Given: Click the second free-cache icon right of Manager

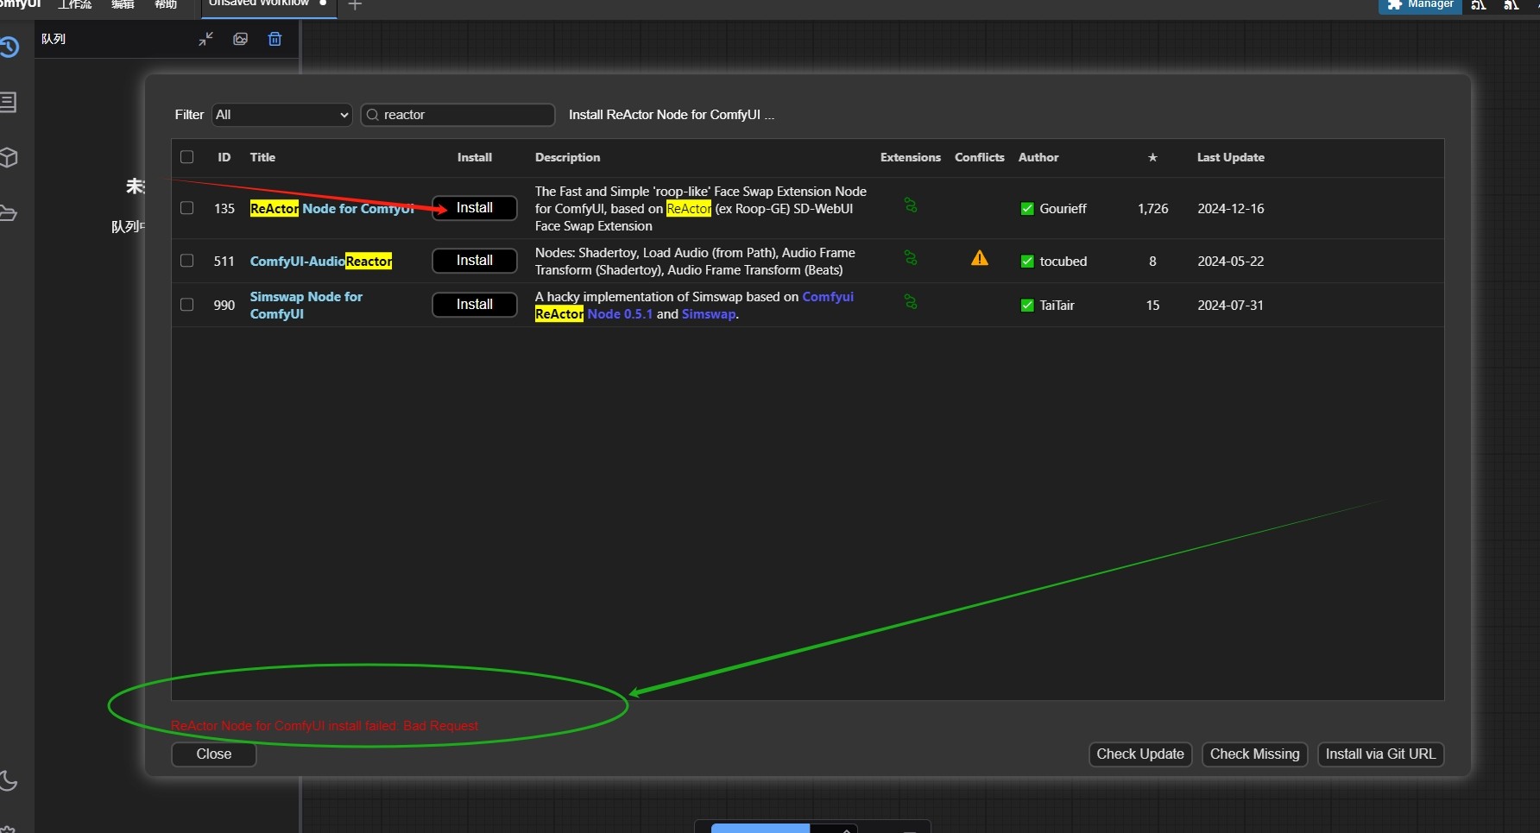Looking at the screenshot, I should 1511,5.
